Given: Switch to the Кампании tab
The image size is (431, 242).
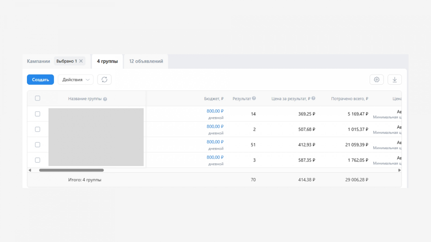Looking at the screenshot, I should tap(39, 61).
